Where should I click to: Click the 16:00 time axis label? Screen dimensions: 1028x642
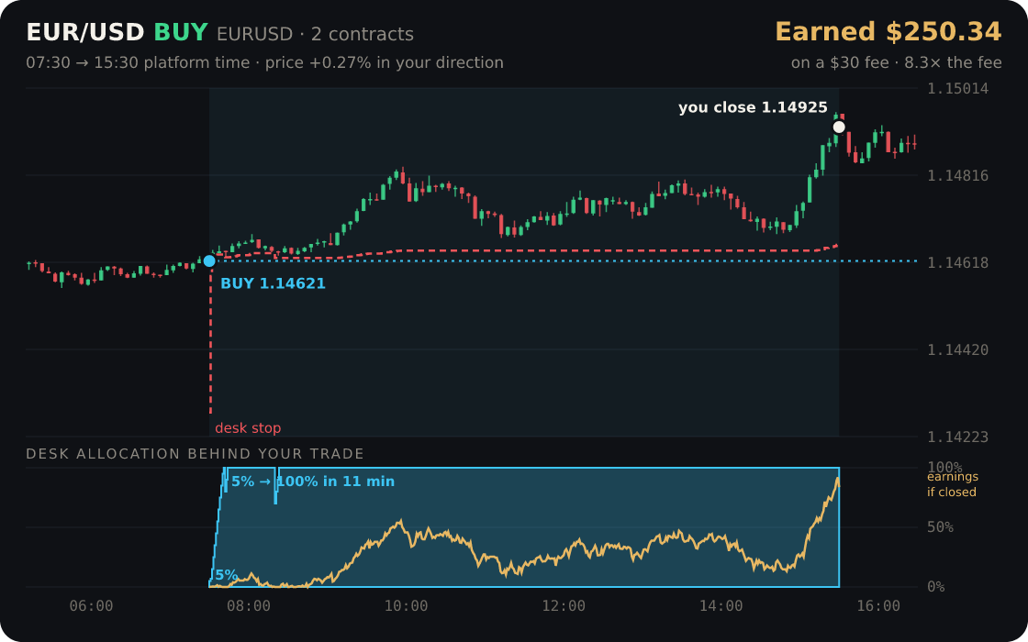[x=878, y=606]
